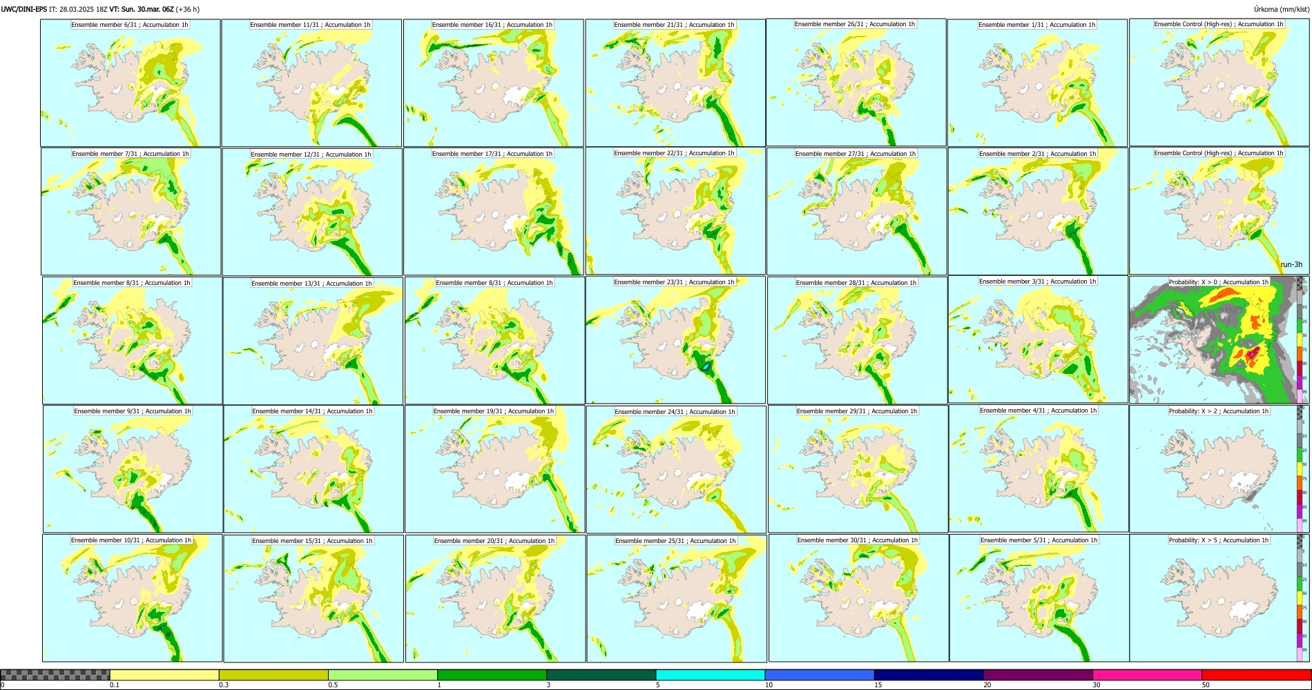Pick the navy 15–20 legend swatch
Viewport: 1312px width, 690px height.
(929, 675)
